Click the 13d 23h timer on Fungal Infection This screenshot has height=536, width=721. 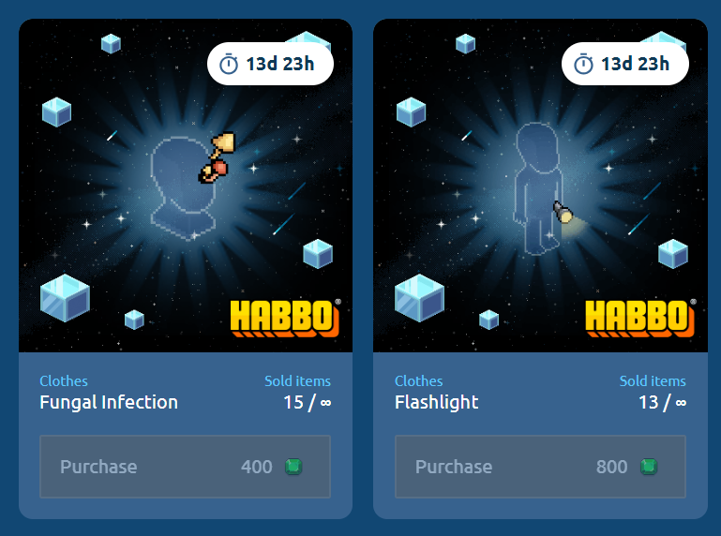270,64
